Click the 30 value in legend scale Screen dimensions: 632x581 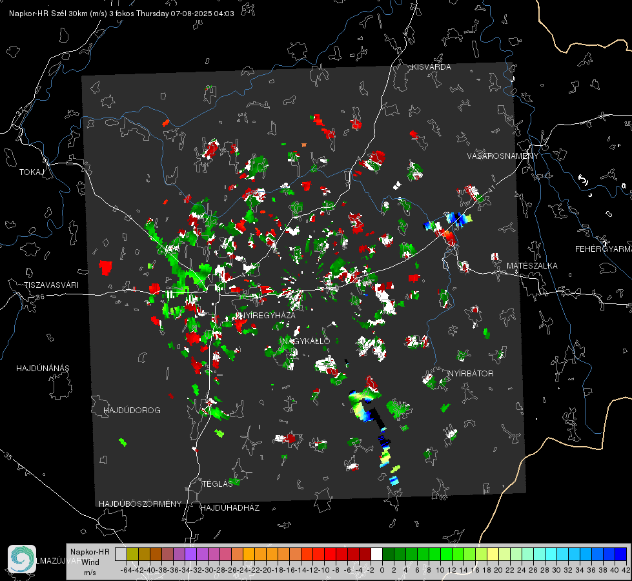(x=556, y=570)
